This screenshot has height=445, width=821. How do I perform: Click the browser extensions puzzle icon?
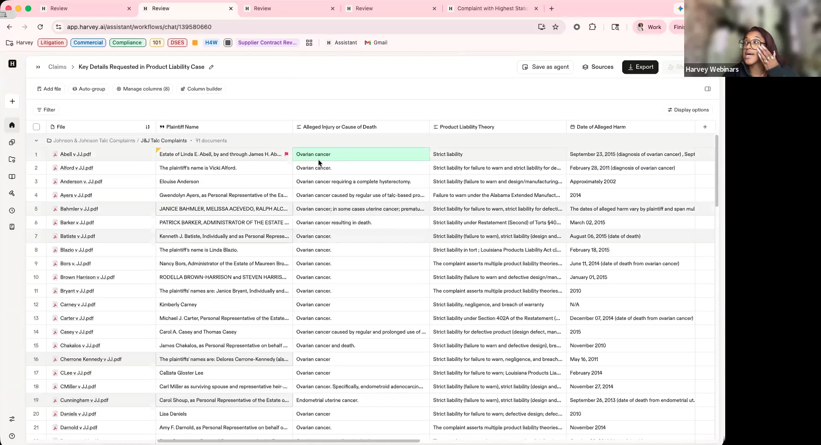(592, 27)
